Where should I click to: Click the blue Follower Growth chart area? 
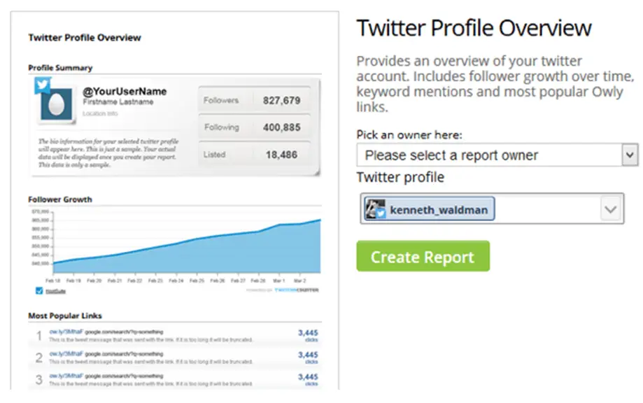(187, 253)
